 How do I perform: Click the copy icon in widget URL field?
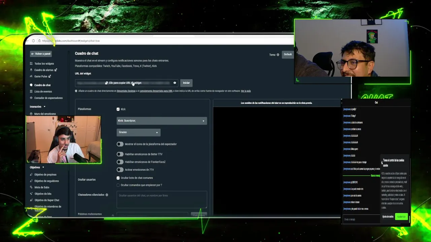click(x=106, y=83)
